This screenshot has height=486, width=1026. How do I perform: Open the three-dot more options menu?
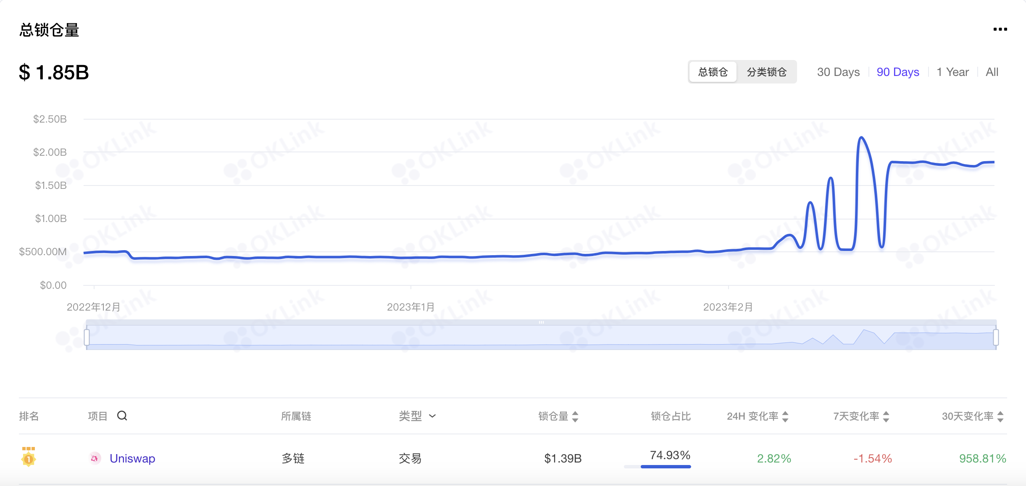tap(1000, 29)
